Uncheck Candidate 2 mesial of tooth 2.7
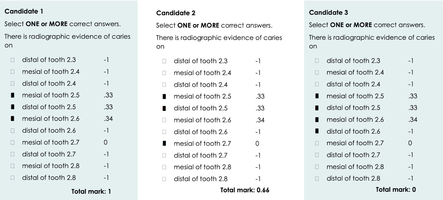The width and height of the screenshot is (443, 200). tap(164, 143)
